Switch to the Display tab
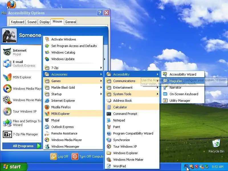 pyautogui.click(x=44, y=22)
